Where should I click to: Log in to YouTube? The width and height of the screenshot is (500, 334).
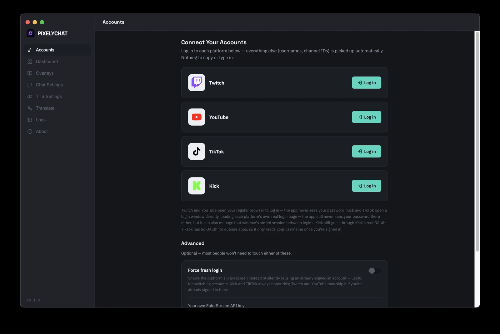pos(367,117)
